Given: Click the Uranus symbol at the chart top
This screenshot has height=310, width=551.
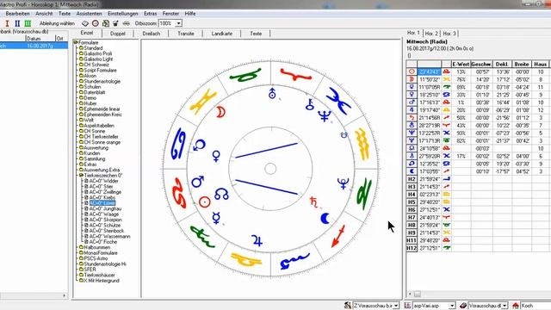Looking at the screenshot, I should [x=272, y=93].
